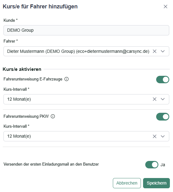
Task: Click the Ja label next to invitation toggle
Action: point(163,165)
